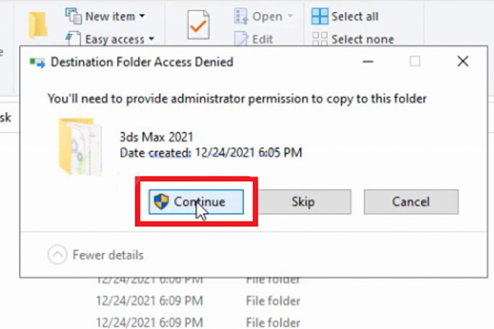Screen dimensions: 494x329
Task: Click the New folder icon in ribbon
Action: pyautogui.click(x=38, y=25)
